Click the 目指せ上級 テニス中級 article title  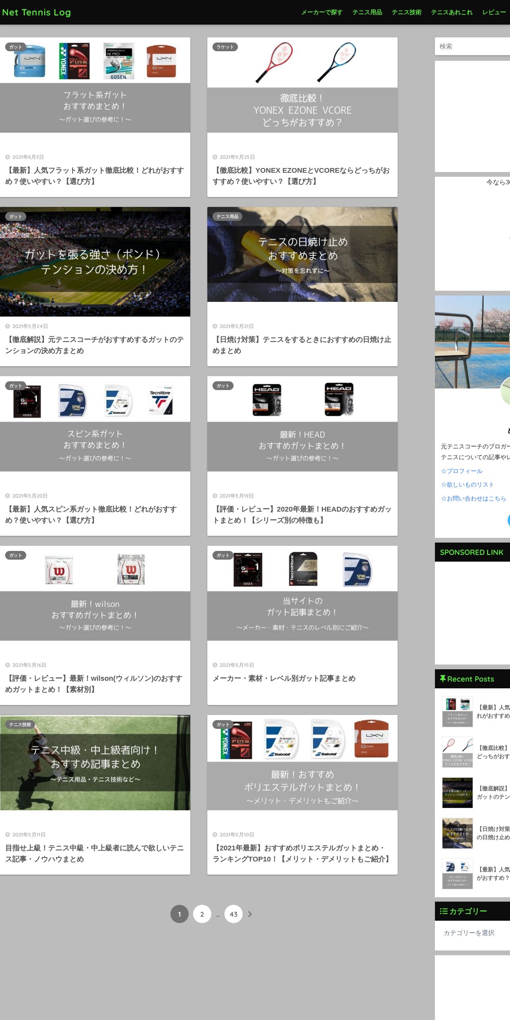coord(95,853)
